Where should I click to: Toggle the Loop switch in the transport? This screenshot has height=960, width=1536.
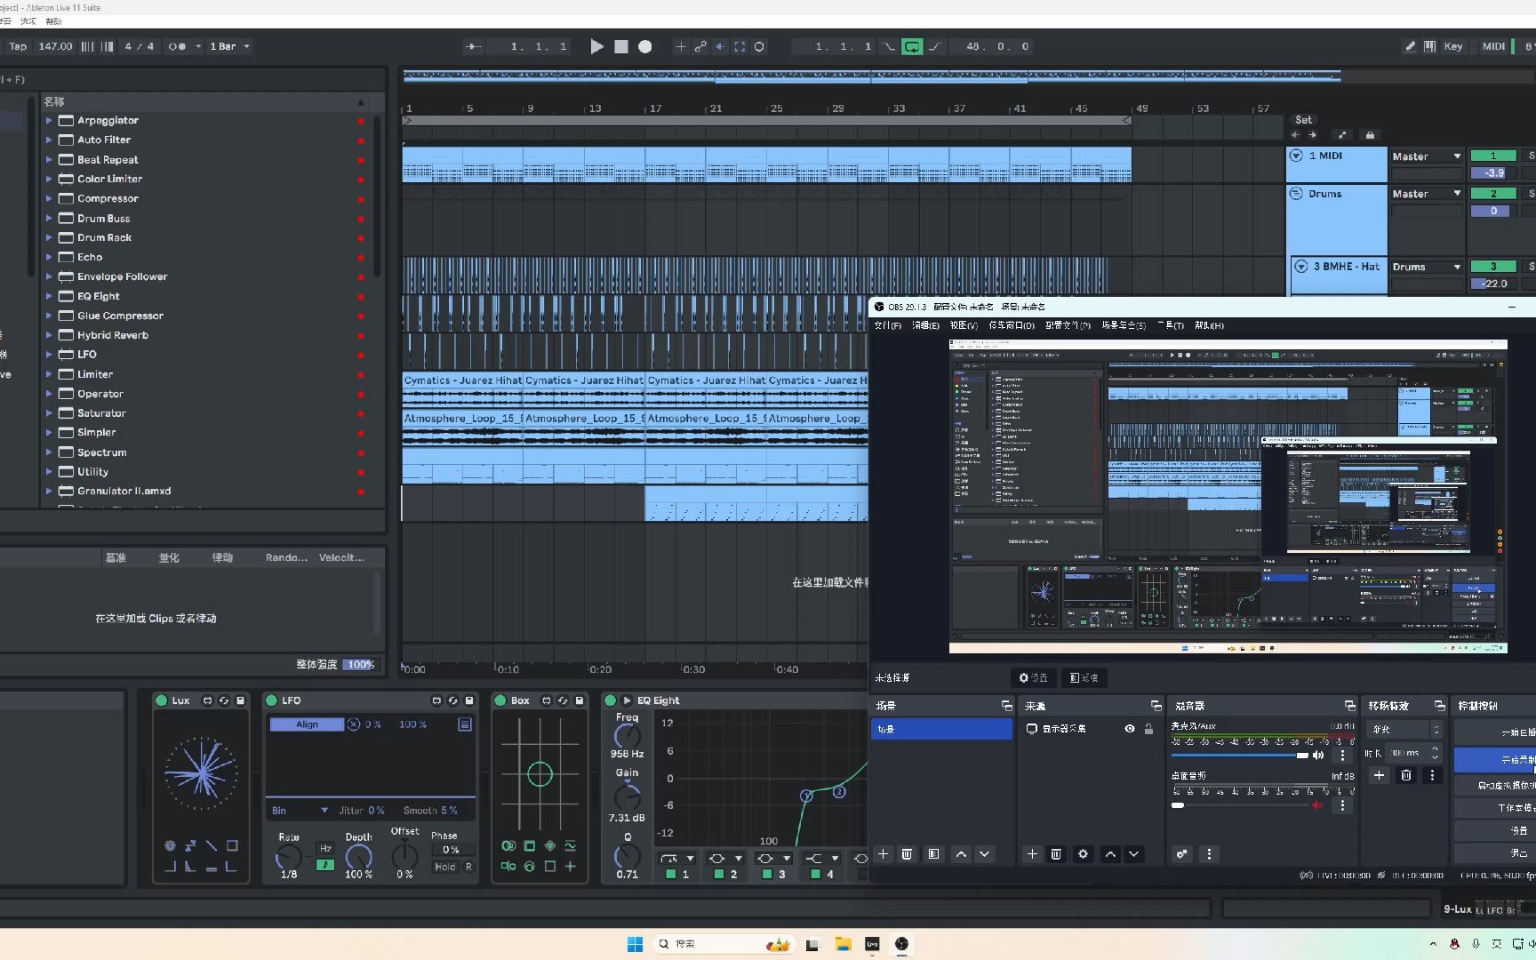pos(912,46)
